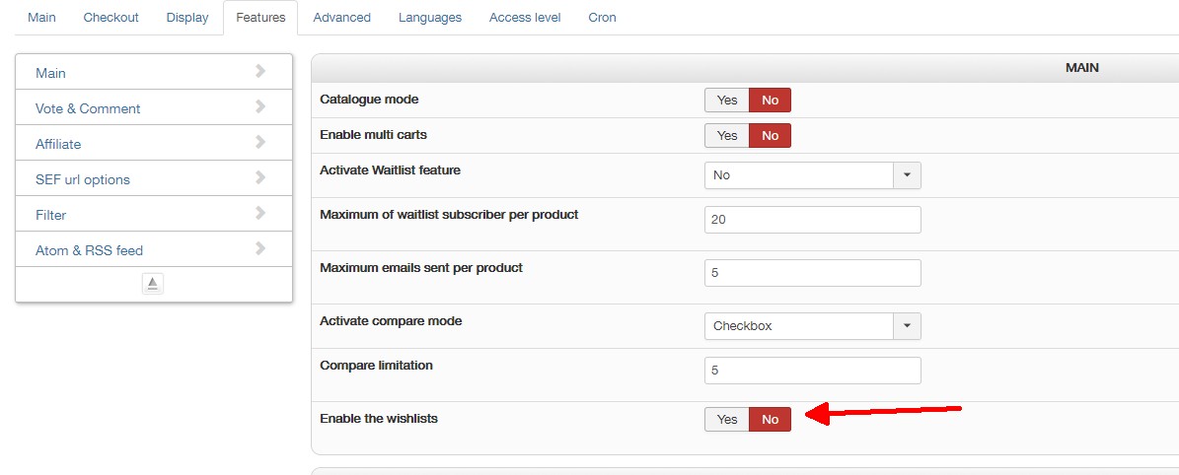
Task: Set Catalogue mode to Yes
Action: click(x=727, y=101)
